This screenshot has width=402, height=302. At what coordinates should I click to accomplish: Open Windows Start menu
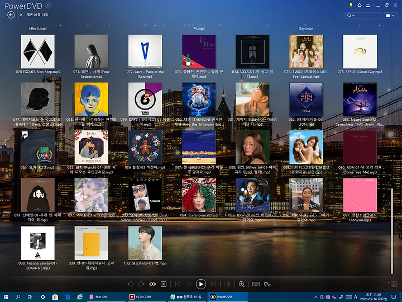pyautogui.click(x=6, y=297)
